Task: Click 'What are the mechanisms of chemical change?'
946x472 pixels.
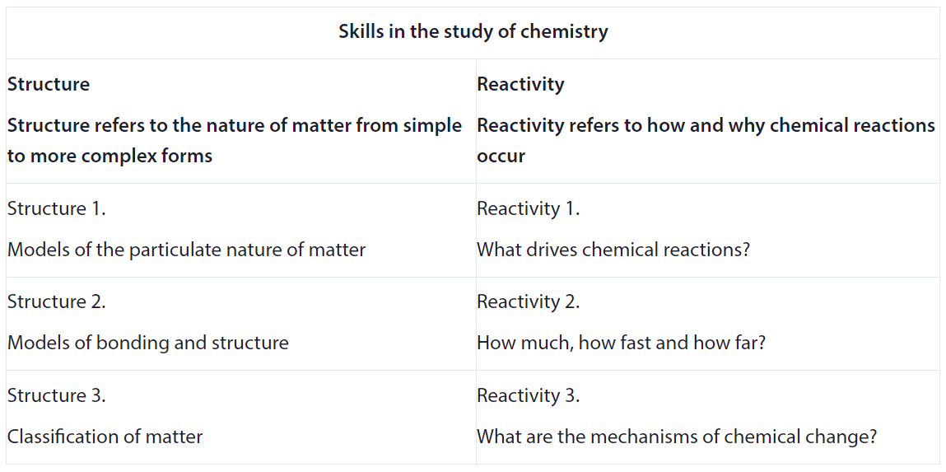Action: pos(676,437)
